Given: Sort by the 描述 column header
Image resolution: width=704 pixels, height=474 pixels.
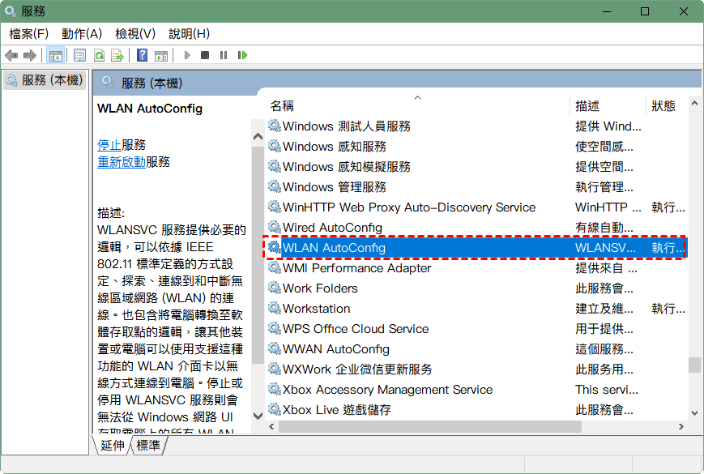Looking at the screenshot, I should (608, 106).
